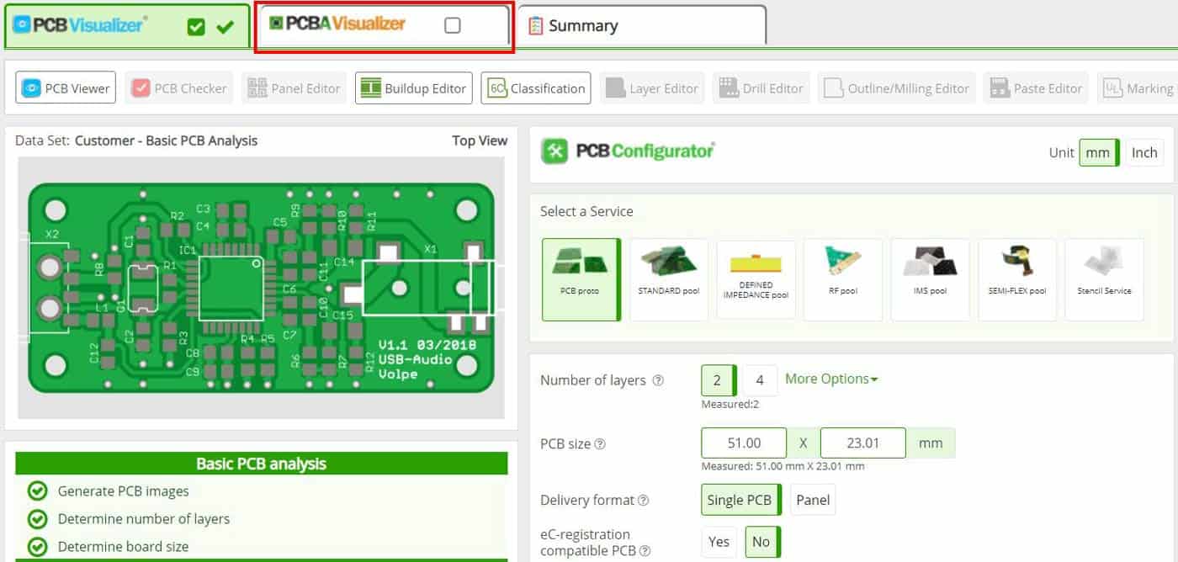Screen dimensions: 1178x562
Task: Open the Outline/Milling Editor
Action: 896,88
